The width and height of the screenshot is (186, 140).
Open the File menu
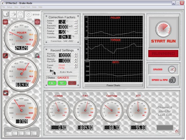click(x=3, y=7)
